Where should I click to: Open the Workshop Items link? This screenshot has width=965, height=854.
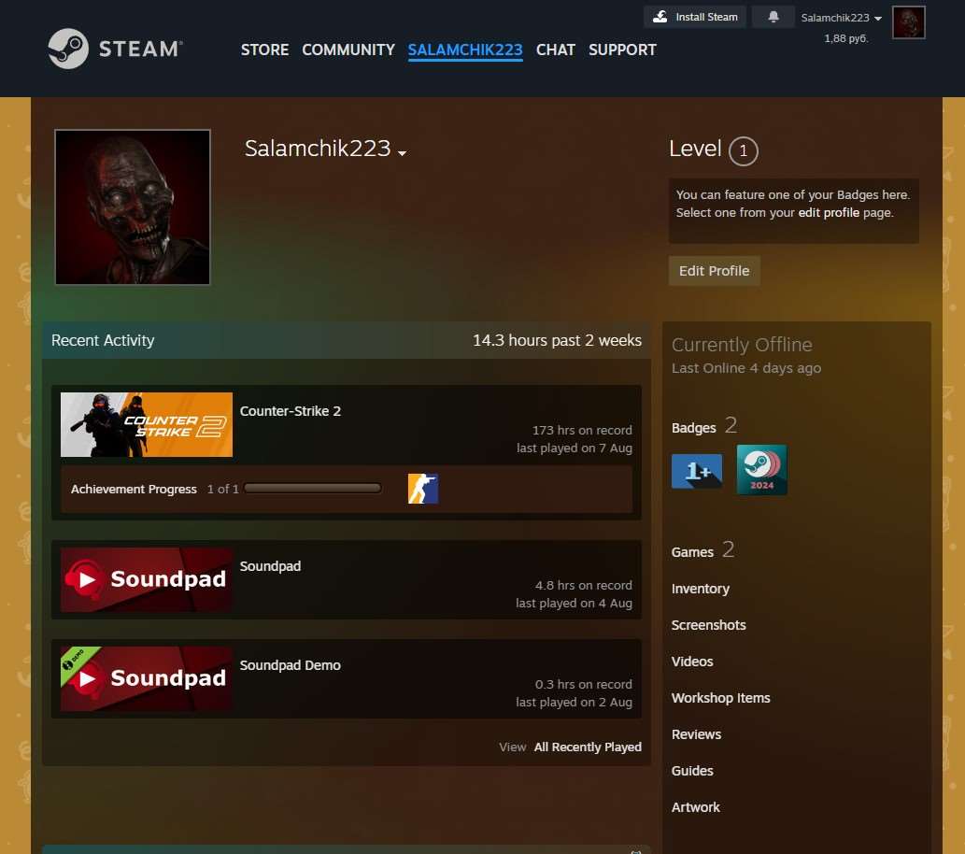click(720, 698)
